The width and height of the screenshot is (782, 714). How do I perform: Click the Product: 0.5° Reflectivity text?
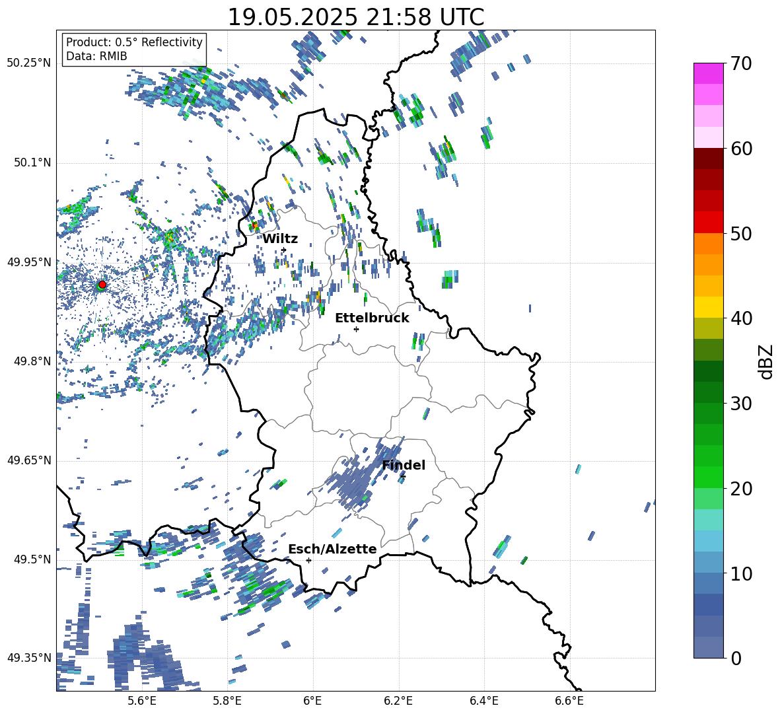click(x=134, y=42)
